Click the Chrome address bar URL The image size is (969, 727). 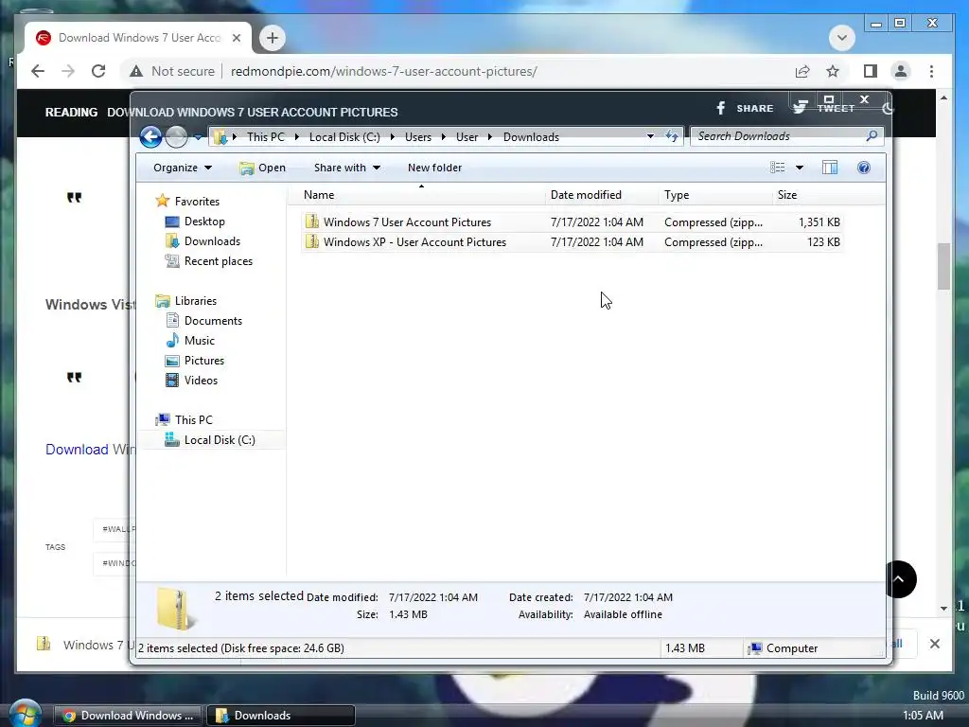(384, 71)
